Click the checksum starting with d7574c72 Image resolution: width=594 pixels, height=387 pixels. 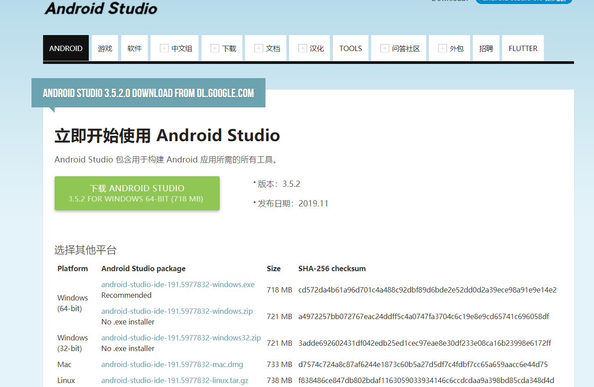pos(423,364)
